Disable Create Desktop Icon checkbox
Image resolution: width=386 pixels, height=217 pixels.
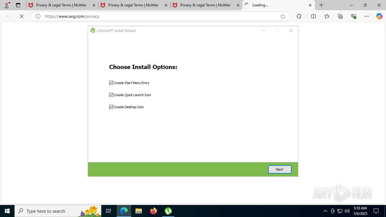tap(111, 107)
